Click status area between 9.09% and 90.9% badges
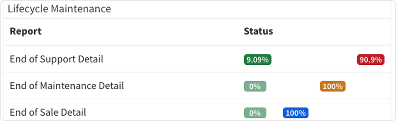The width and height of the screenshot is (396, 121). pos(314,60)
